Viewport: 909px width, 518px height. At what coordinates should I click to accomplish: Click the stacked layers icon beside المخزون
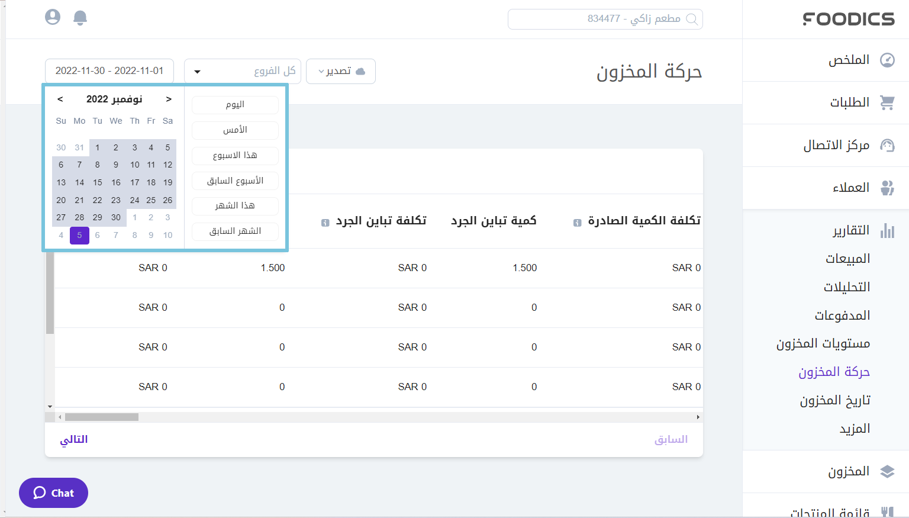(x=887, y=471)
